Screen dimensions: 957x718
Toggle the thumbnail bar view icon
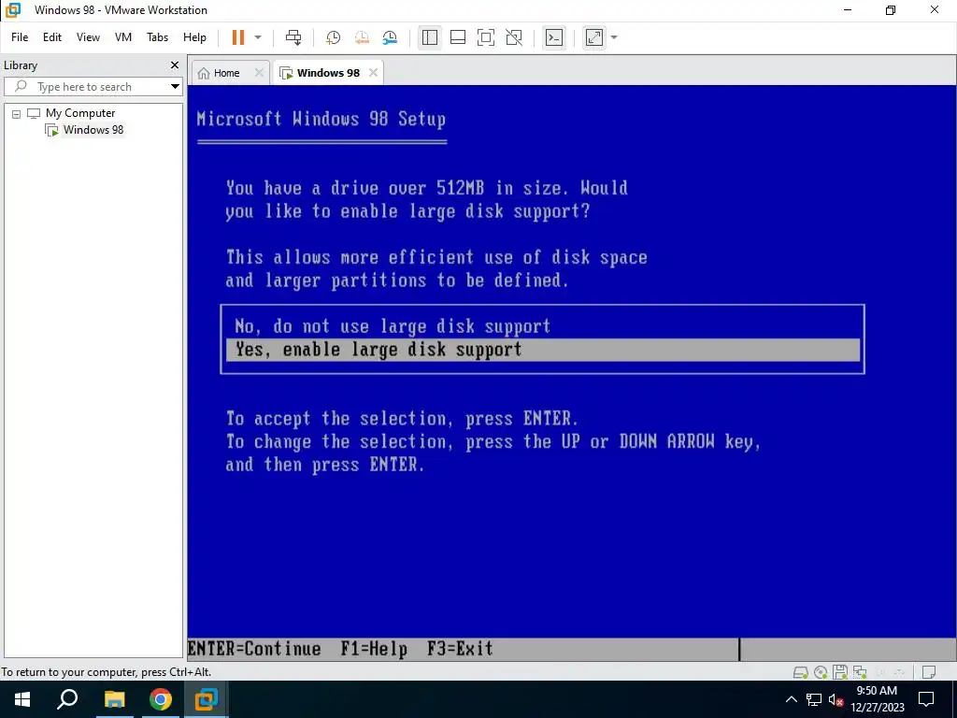coord(458,37)
